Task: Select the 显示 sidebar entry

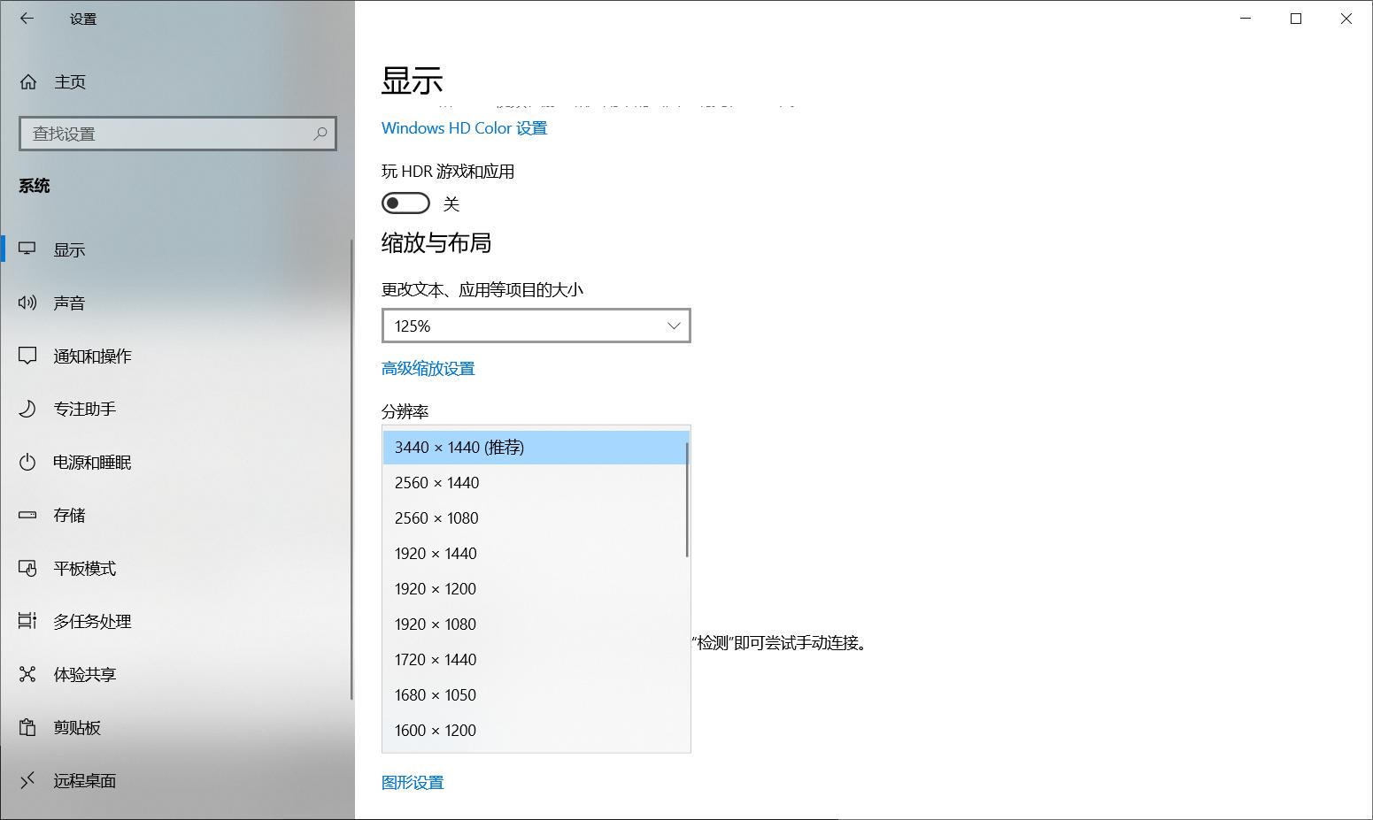Action: pos(69,249)
